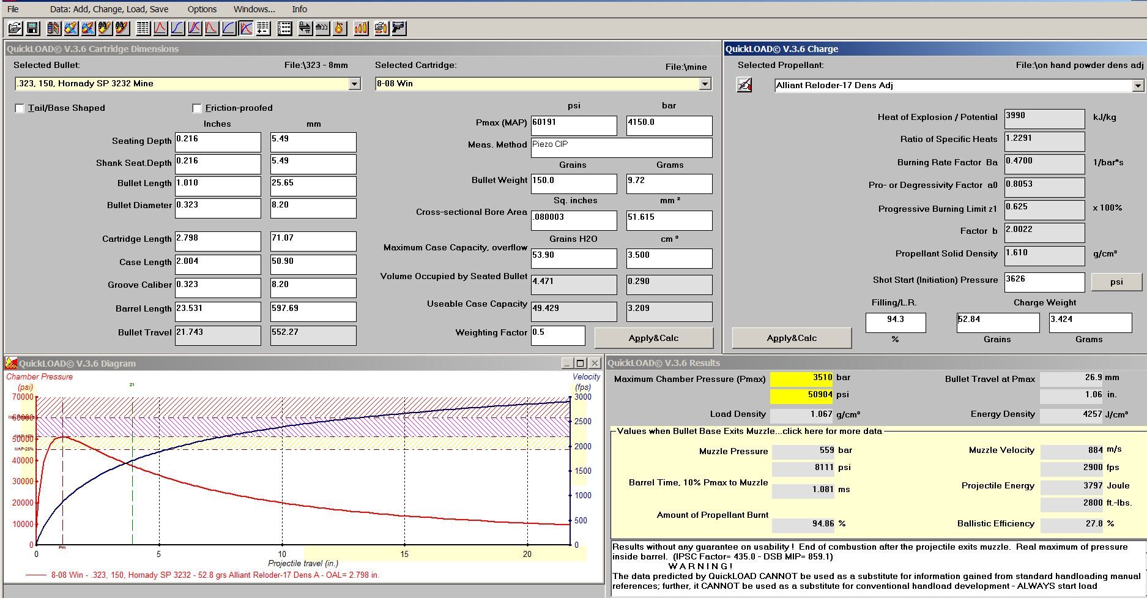1147x598 pixels.
Task: Click the Pmax (MAP) psi field
Action: tap(574, 125)
